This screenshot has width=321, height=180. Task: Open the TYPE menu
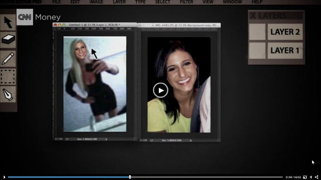click(140, 2)
